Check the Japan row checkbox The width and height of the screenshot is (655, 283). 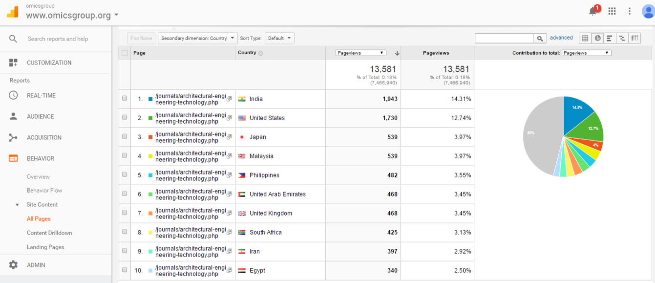coord(125,136)
